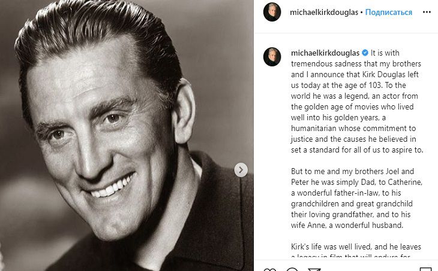Click the avatar beside the caption
Image resolution: width=438 pixels, height=271 pixels.
pos(272,57)
